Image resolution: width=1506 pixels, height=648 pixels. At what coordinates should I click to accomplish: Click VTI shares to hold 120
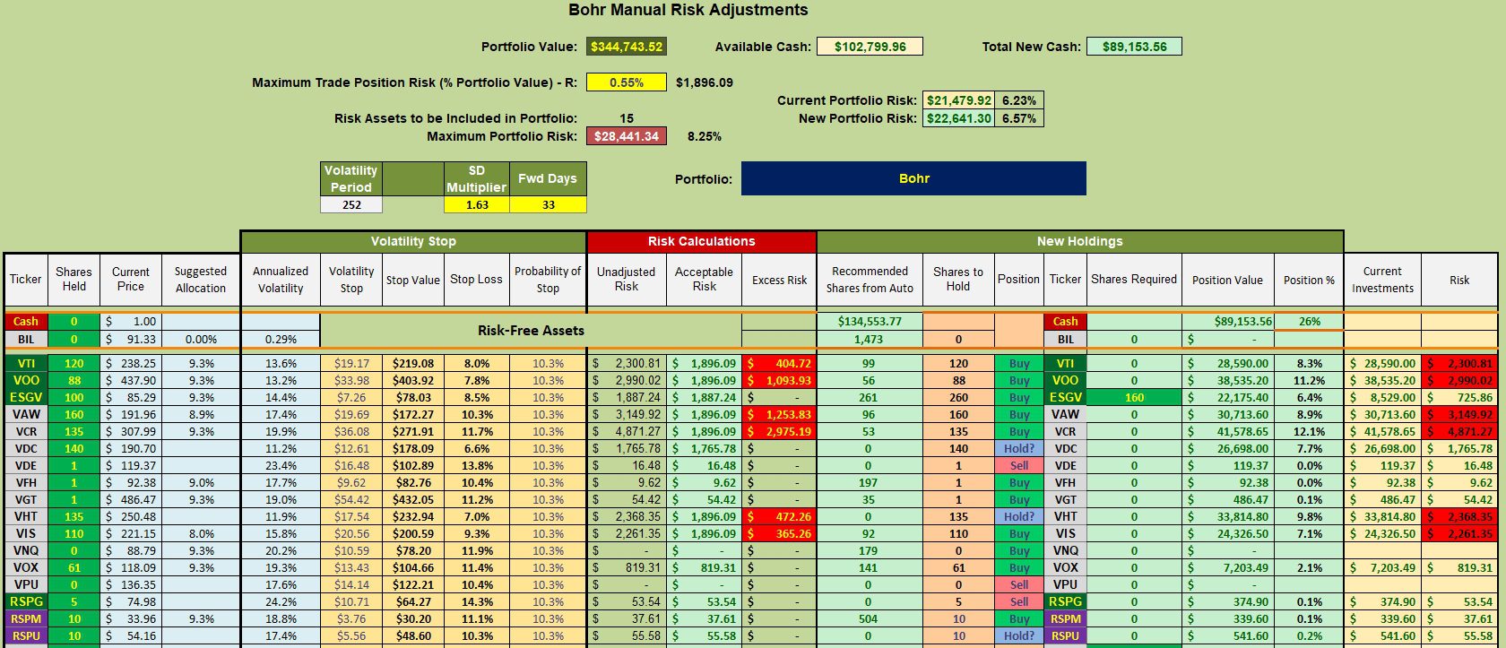[958, 363]
